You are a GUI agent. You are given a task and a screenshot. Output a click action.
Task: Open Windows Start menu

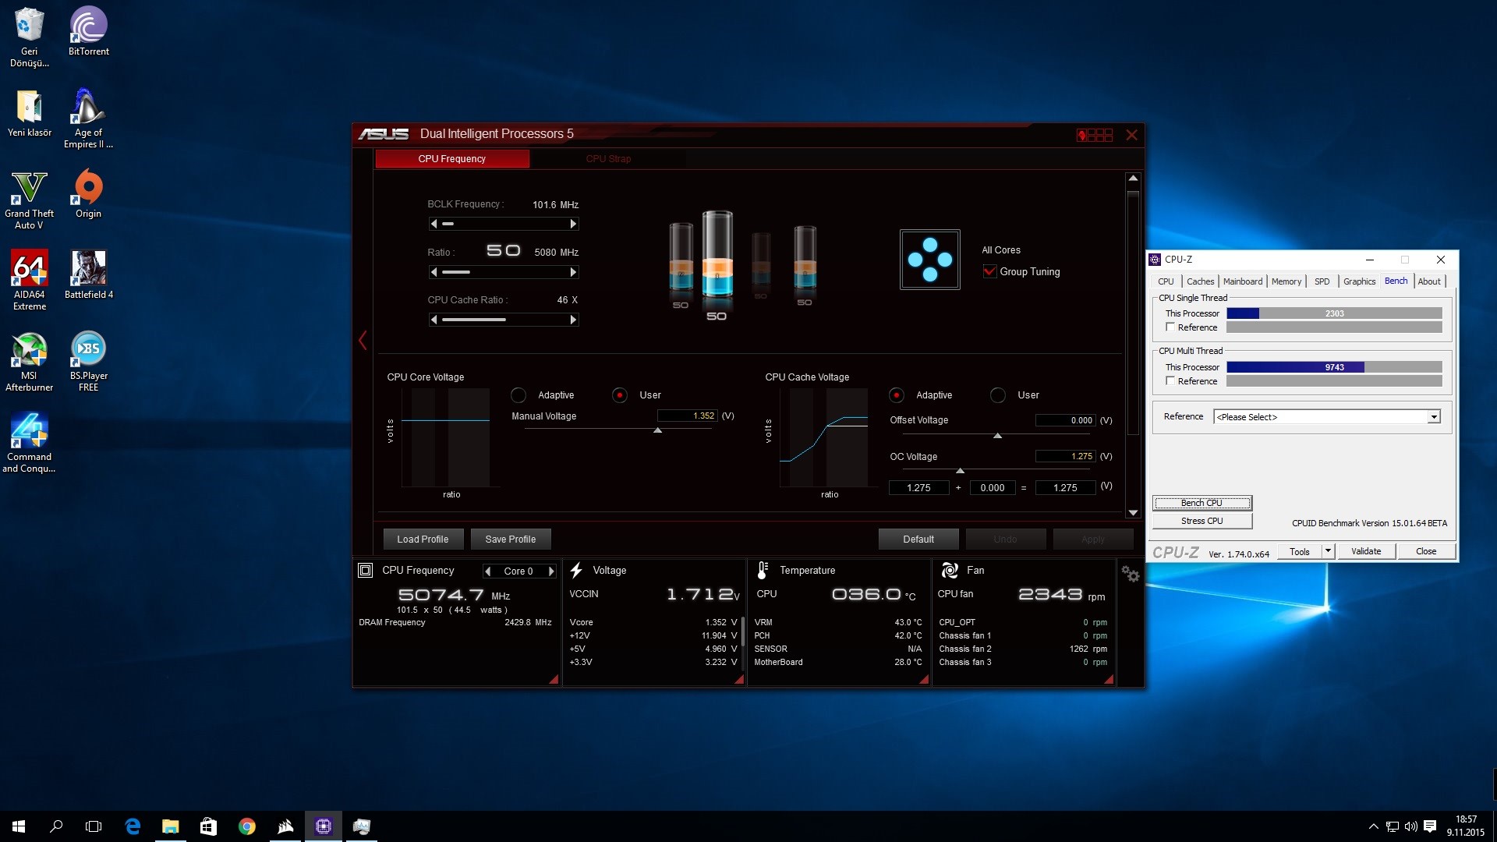coord(19,826)
